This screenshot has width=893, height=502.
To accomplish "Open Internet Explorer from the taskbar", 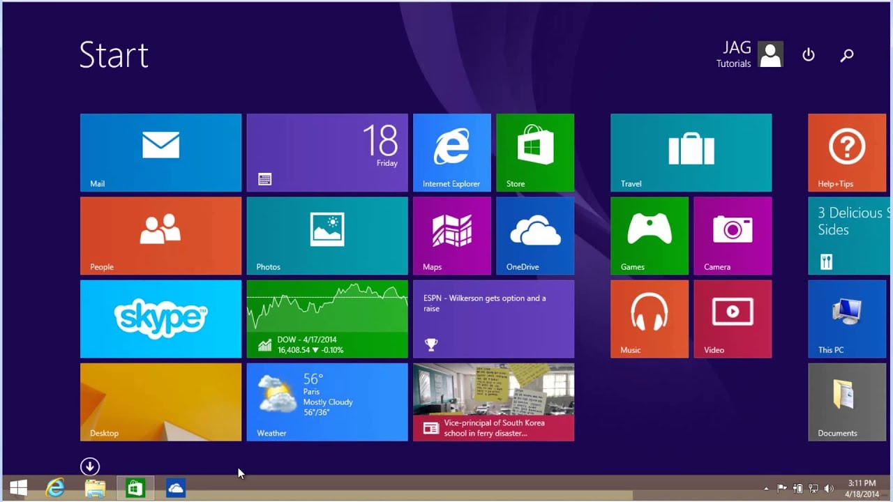I will 55,489.
